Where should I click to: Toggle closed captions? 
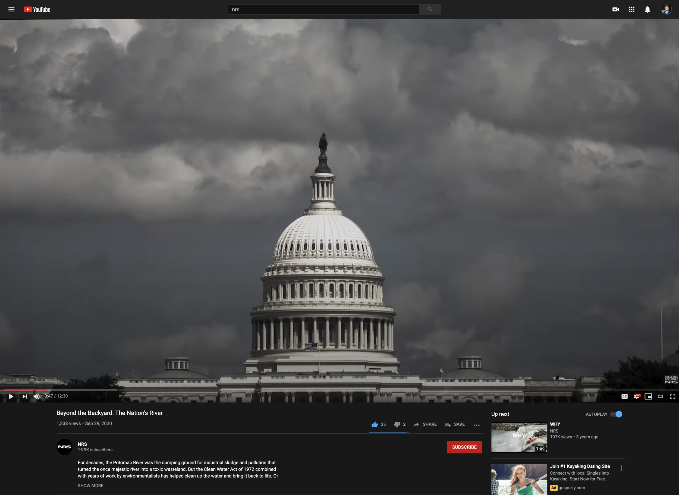(x=624, y=396)
